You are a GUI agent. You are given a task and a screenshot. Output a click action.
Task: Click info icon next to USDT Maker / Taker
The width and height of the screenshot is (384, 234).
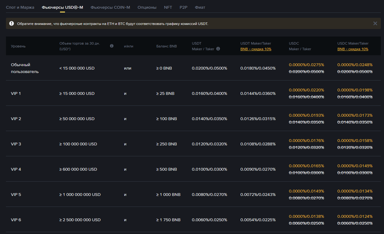[218, 49]
